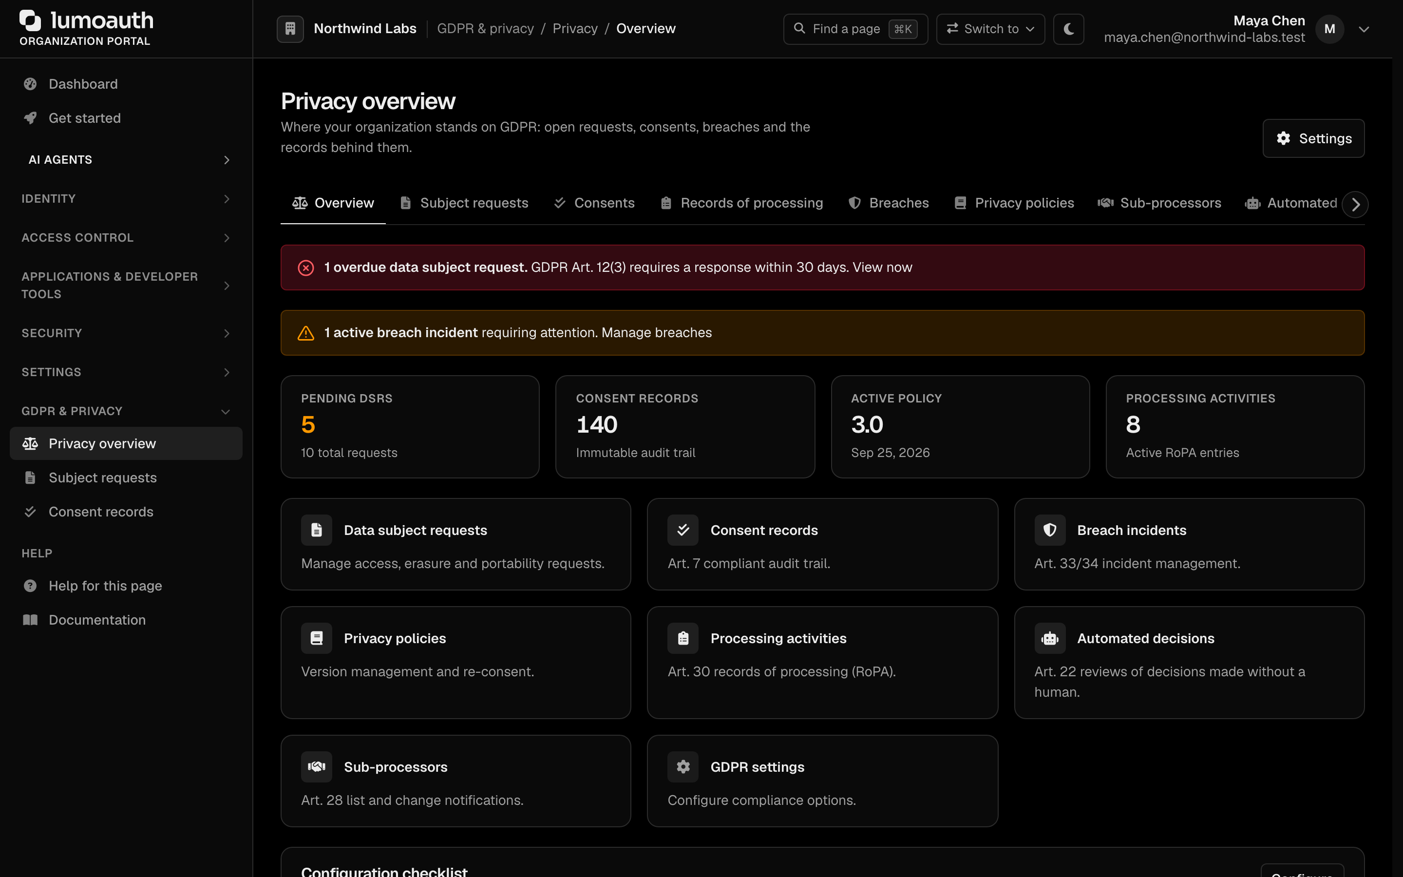Click the Consent records checkmark icon in sidebar
This screenshot has height=877, width=1403.
coord(30,512)
